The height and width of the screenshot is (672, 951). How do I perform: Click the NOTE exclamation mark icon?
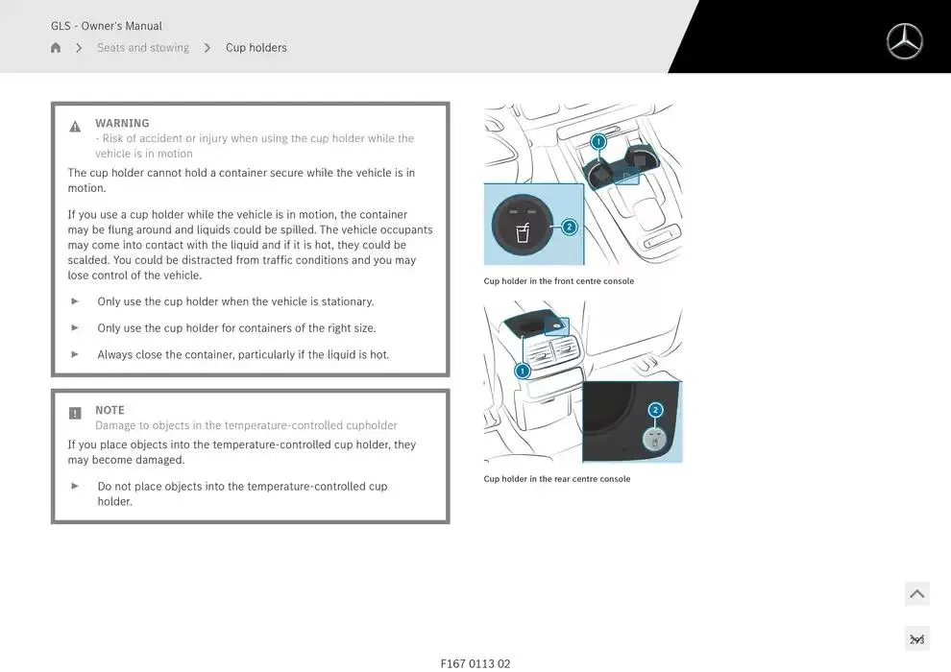(x=75, y=414)
